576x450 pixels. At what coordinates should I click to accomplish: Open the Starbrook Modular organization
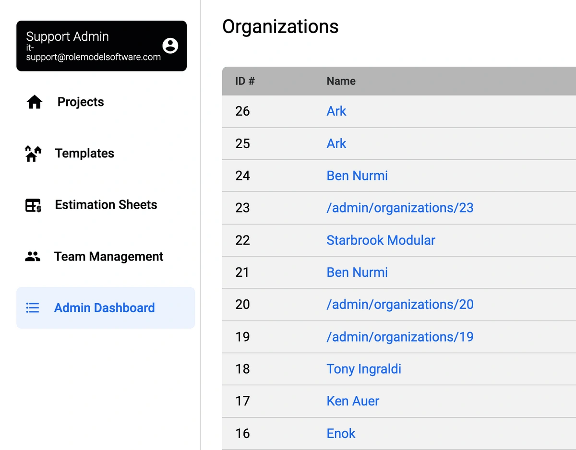[381, 240]
